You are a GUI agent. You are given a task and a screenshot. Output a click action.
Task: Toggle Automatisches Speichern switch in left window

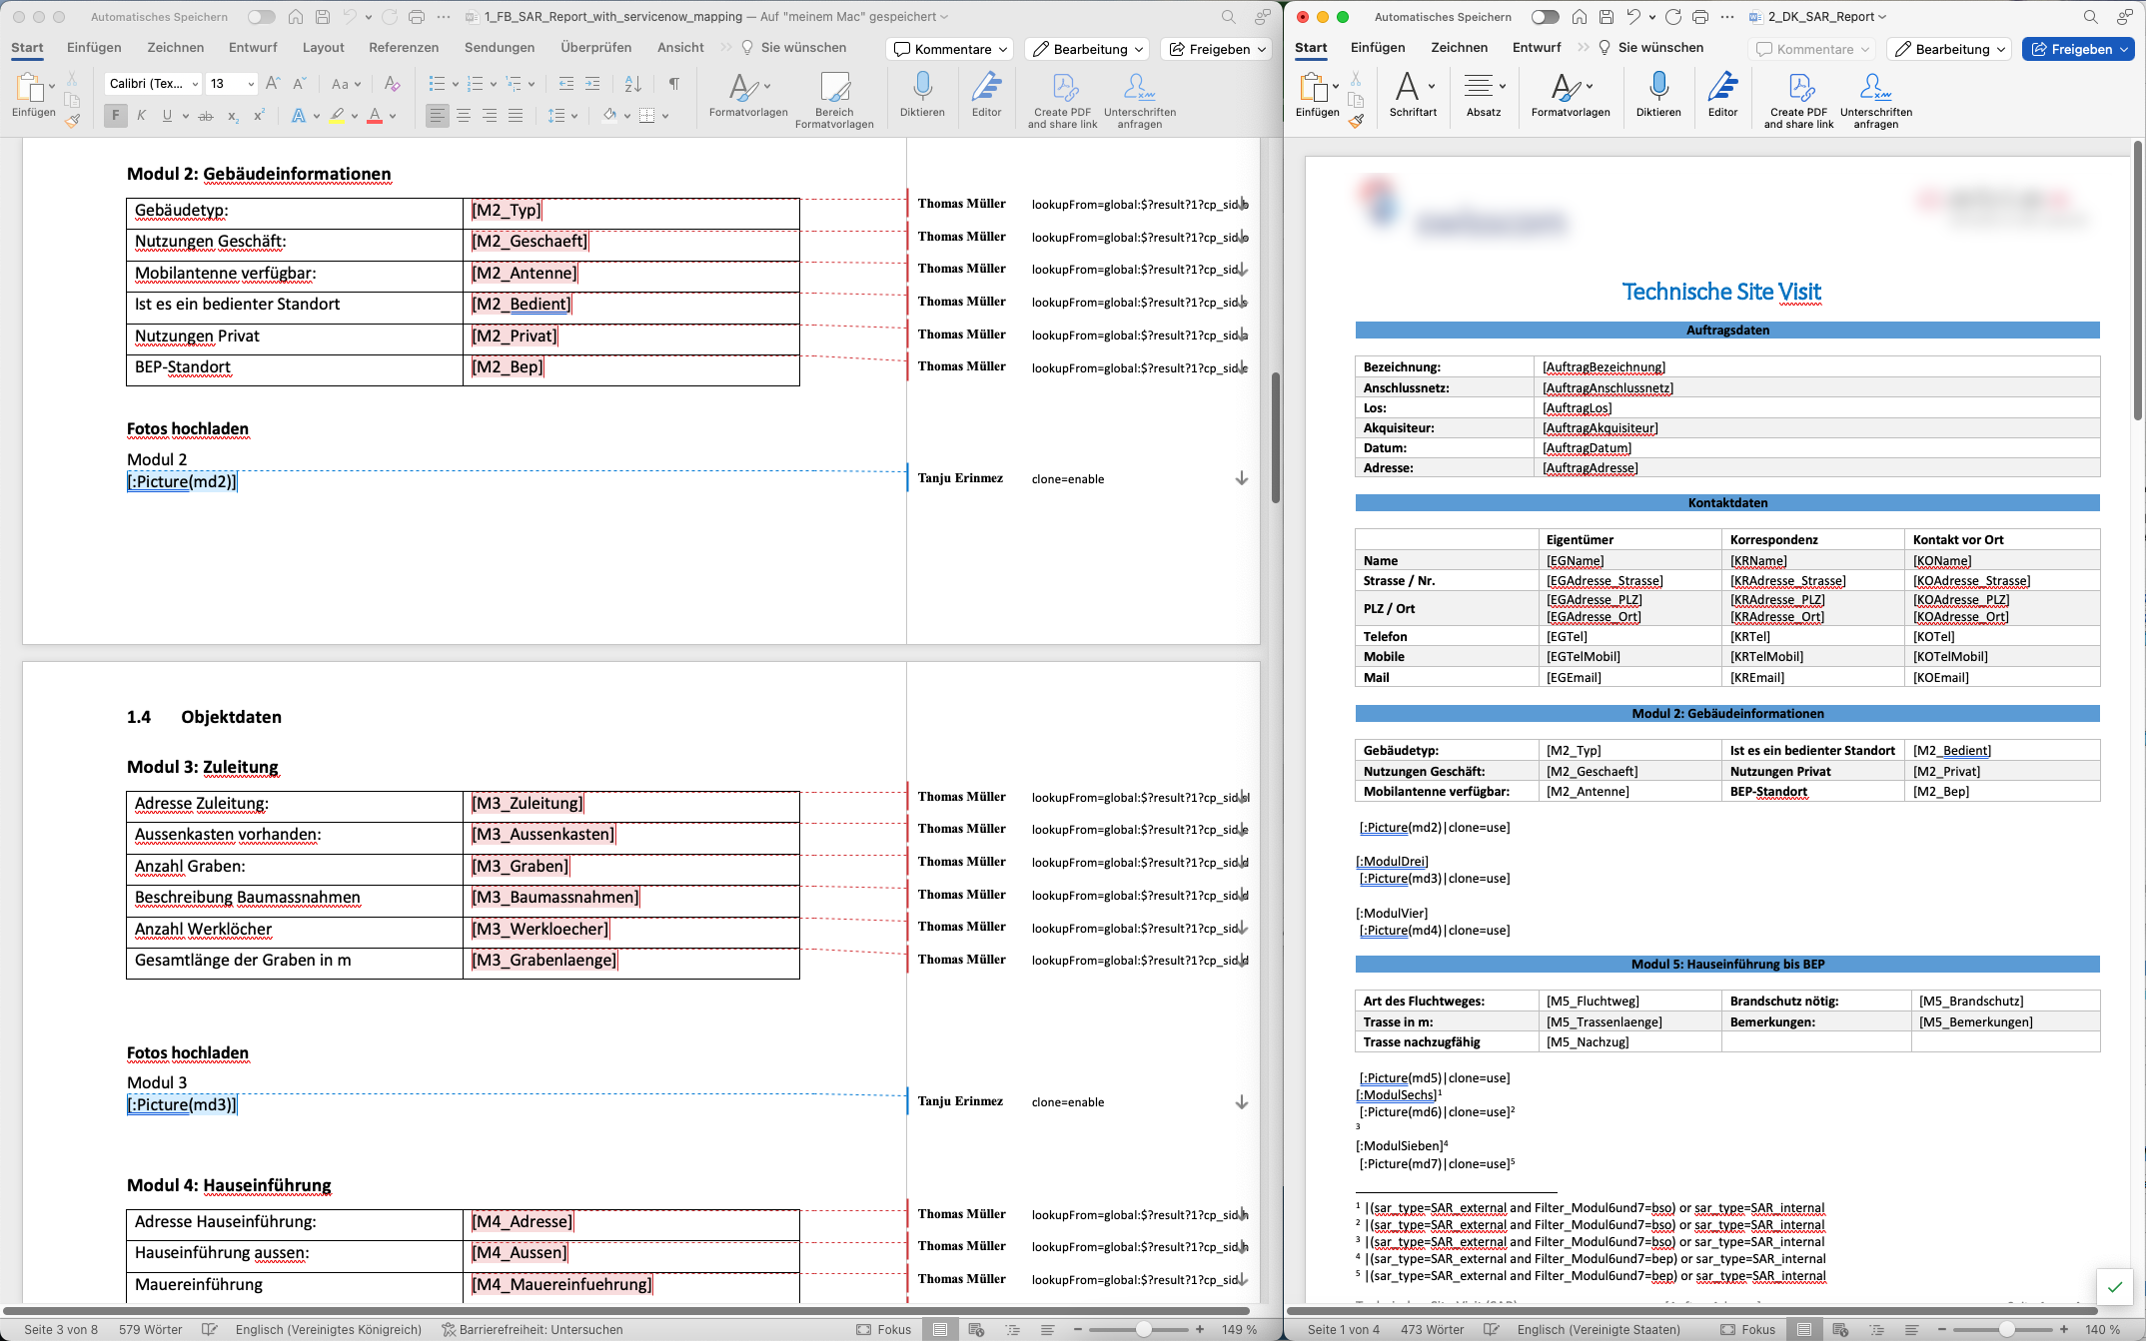point(261,17)
